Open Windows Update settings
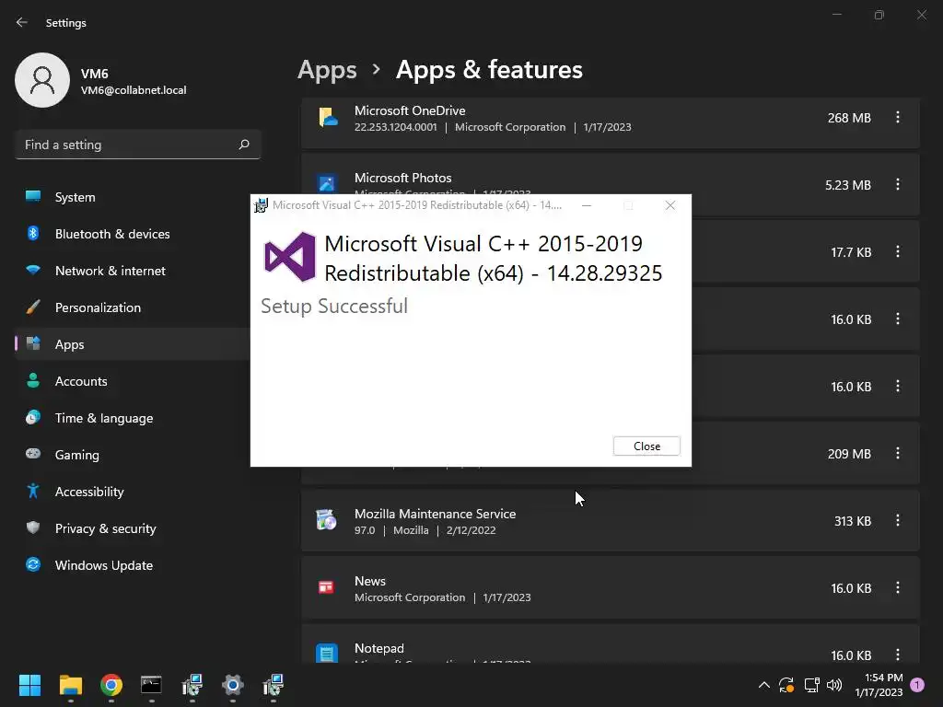 coord(103,565)
